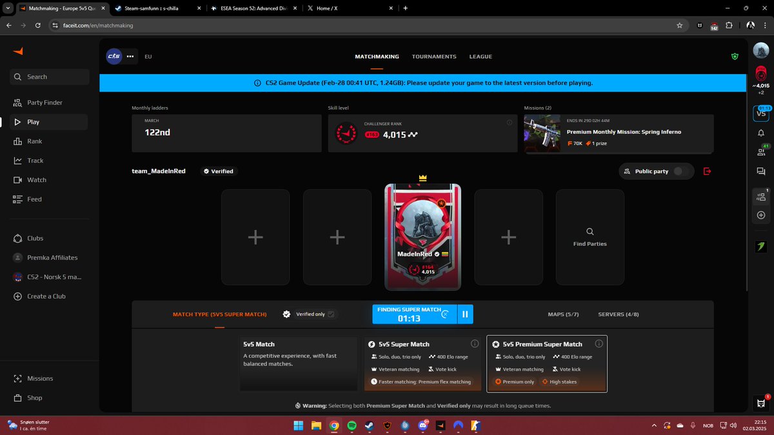Open the Challenger Rank info icon
The width and height of the screenshot is (774, 435).
click(x=510, y=122)
